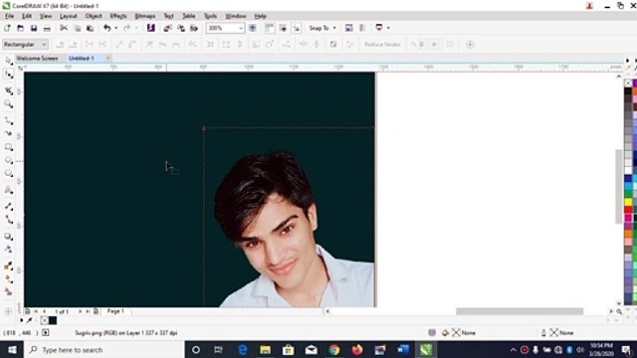The width and height of the screenshot is (637, 358).
Task: Open the Layout menu
Action: pyautogui.click(x=69, y=16)
